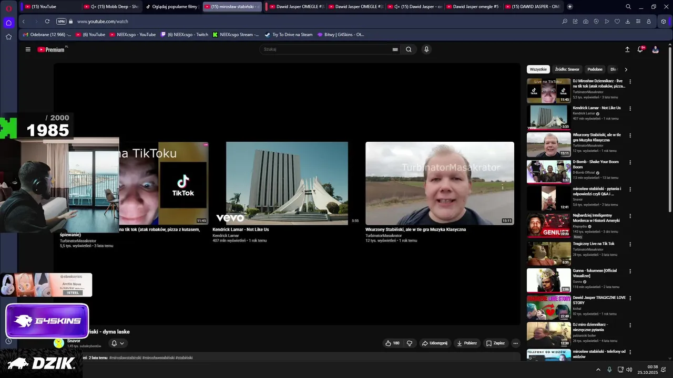This screenshot has height=378, width=673.
Task: Open Opera sidebar bookmarks star icon
Action: pos(8,37)
